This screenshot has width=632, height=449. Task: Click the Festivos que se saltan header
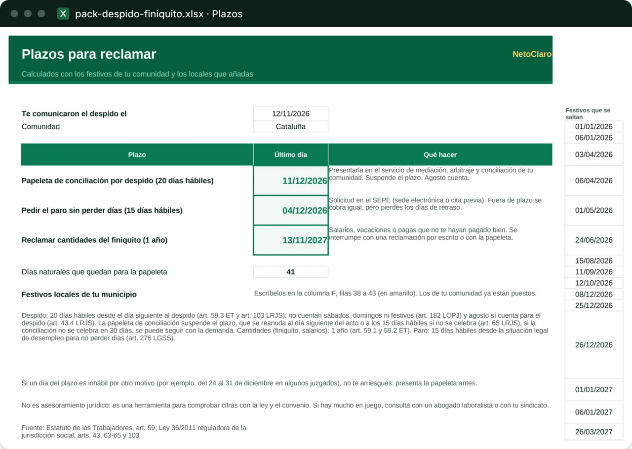(x=588, y=113)
